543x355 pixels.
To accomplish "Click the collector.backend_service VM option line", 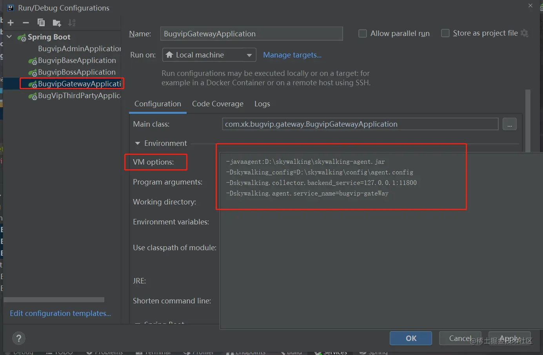I will [321, 183].
